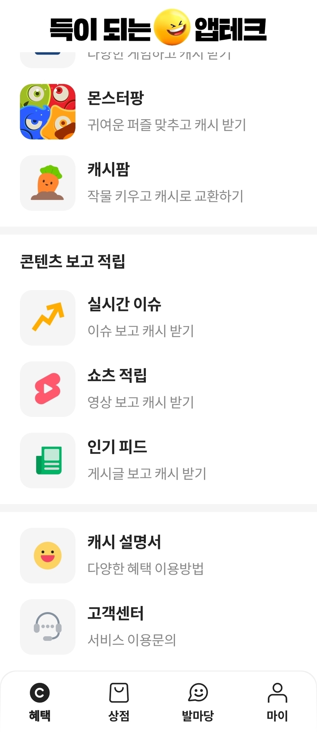This screenshot has height=734, width=317.
Task: Open the 캐시팜 carrot icon
Action: point(48,183)
